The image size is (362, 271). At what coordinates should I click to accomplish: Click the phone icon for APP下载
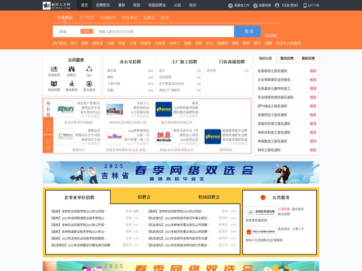305,6
